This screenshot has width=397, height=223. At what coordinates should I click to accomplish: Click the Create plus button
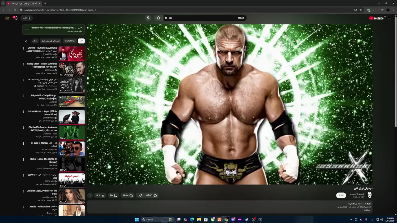pyautogui.click(x=27, y=18)
